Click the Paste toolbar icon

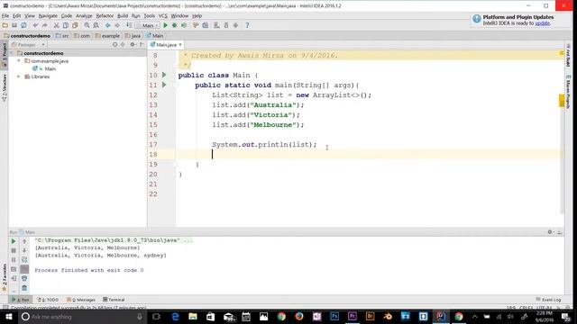[75, 25]
